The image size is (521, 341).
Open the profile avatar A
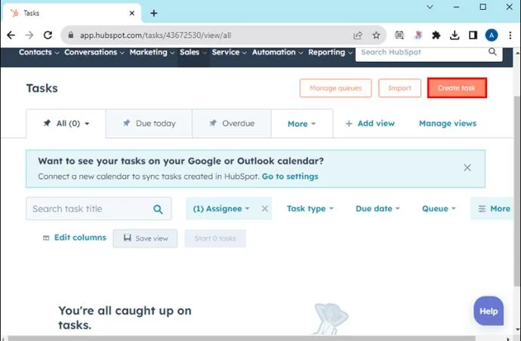[x=492, y=35]
